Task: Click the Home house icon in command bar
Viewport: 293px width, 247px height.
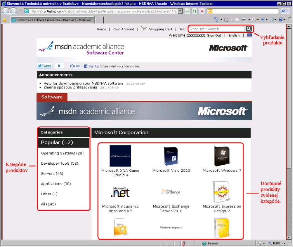Action: (x=216, y=20)
